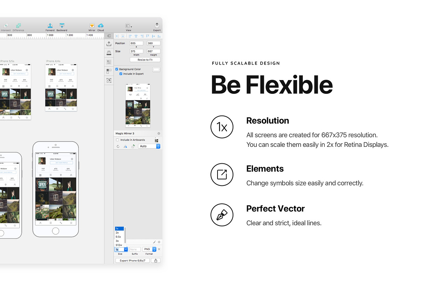Click the Backward distribute icon

point(62,25)
